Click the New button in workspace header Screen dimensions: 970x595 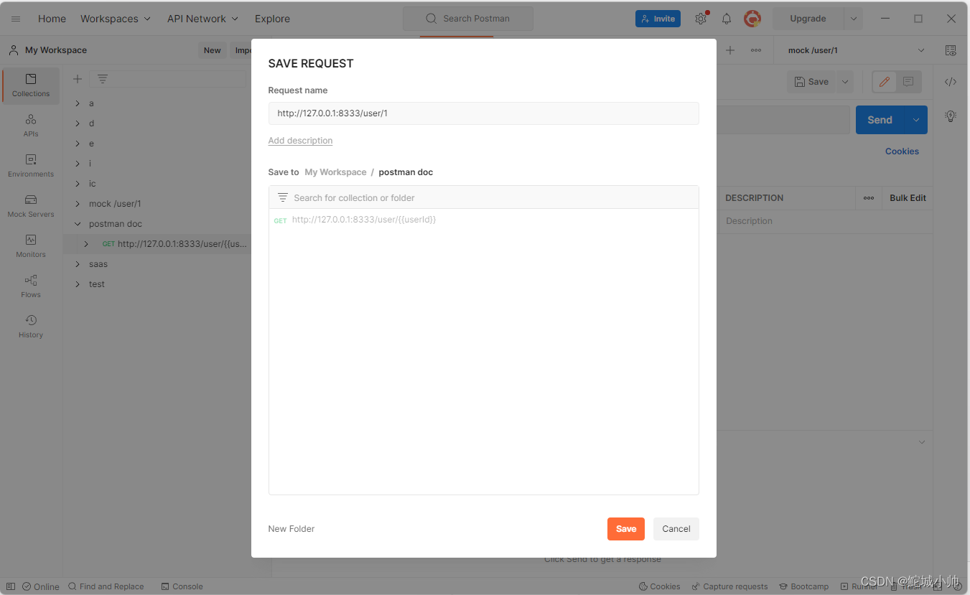213,50
